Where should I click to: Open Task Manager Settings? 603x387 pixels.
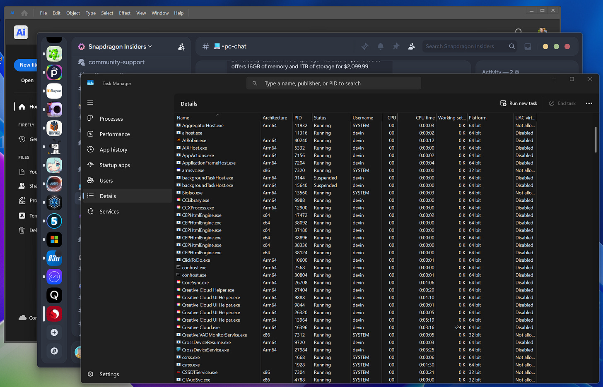pos(127,374)
